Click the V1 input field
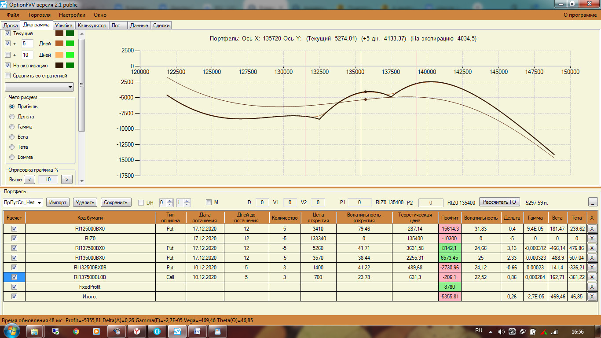601x338 pixels. (x=290, y=202)
